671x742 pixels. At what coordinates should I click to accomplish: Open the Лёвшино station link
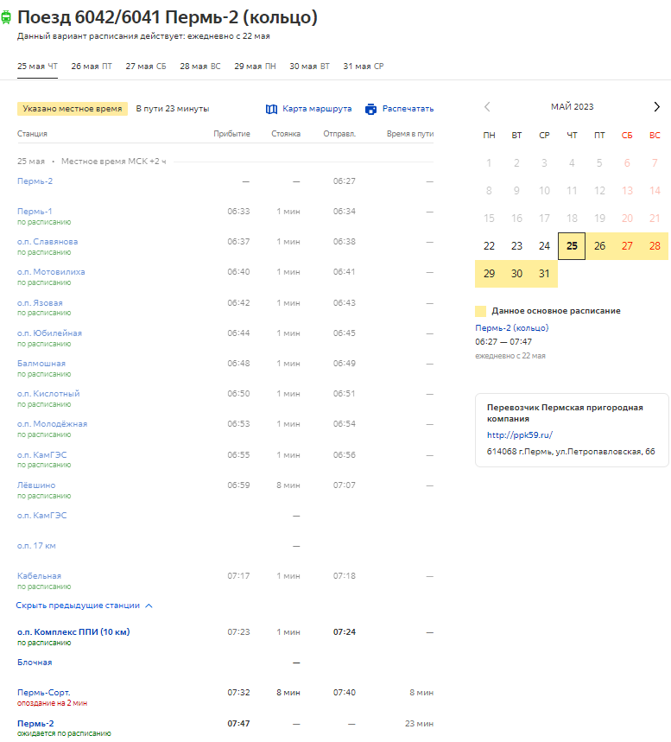pyautogui.click(x=36, y=485)
